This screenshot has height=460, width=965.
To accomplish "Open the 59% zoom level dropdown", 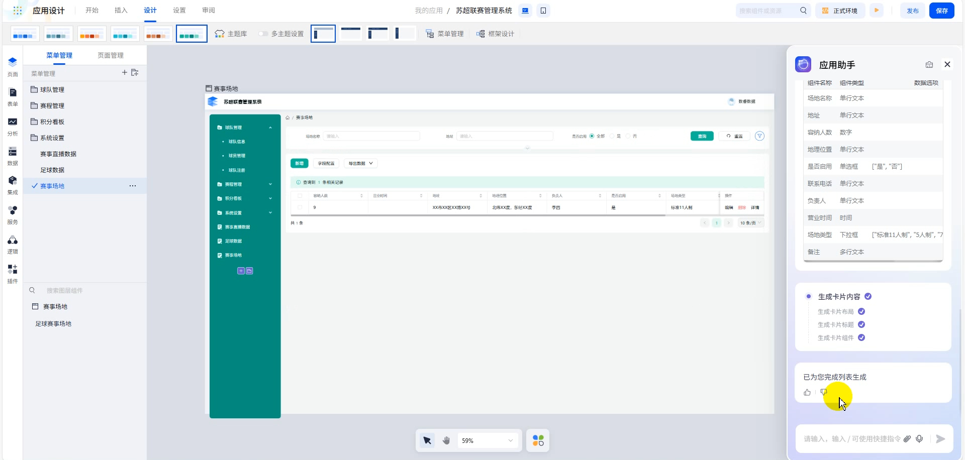I will tap(488, 440).
